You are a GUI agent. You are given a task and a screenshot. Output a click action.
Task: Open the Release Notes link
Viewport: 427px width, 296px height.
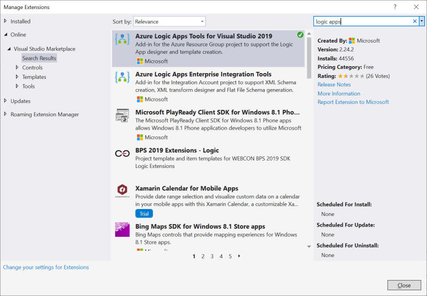click(x=334, y=85)
